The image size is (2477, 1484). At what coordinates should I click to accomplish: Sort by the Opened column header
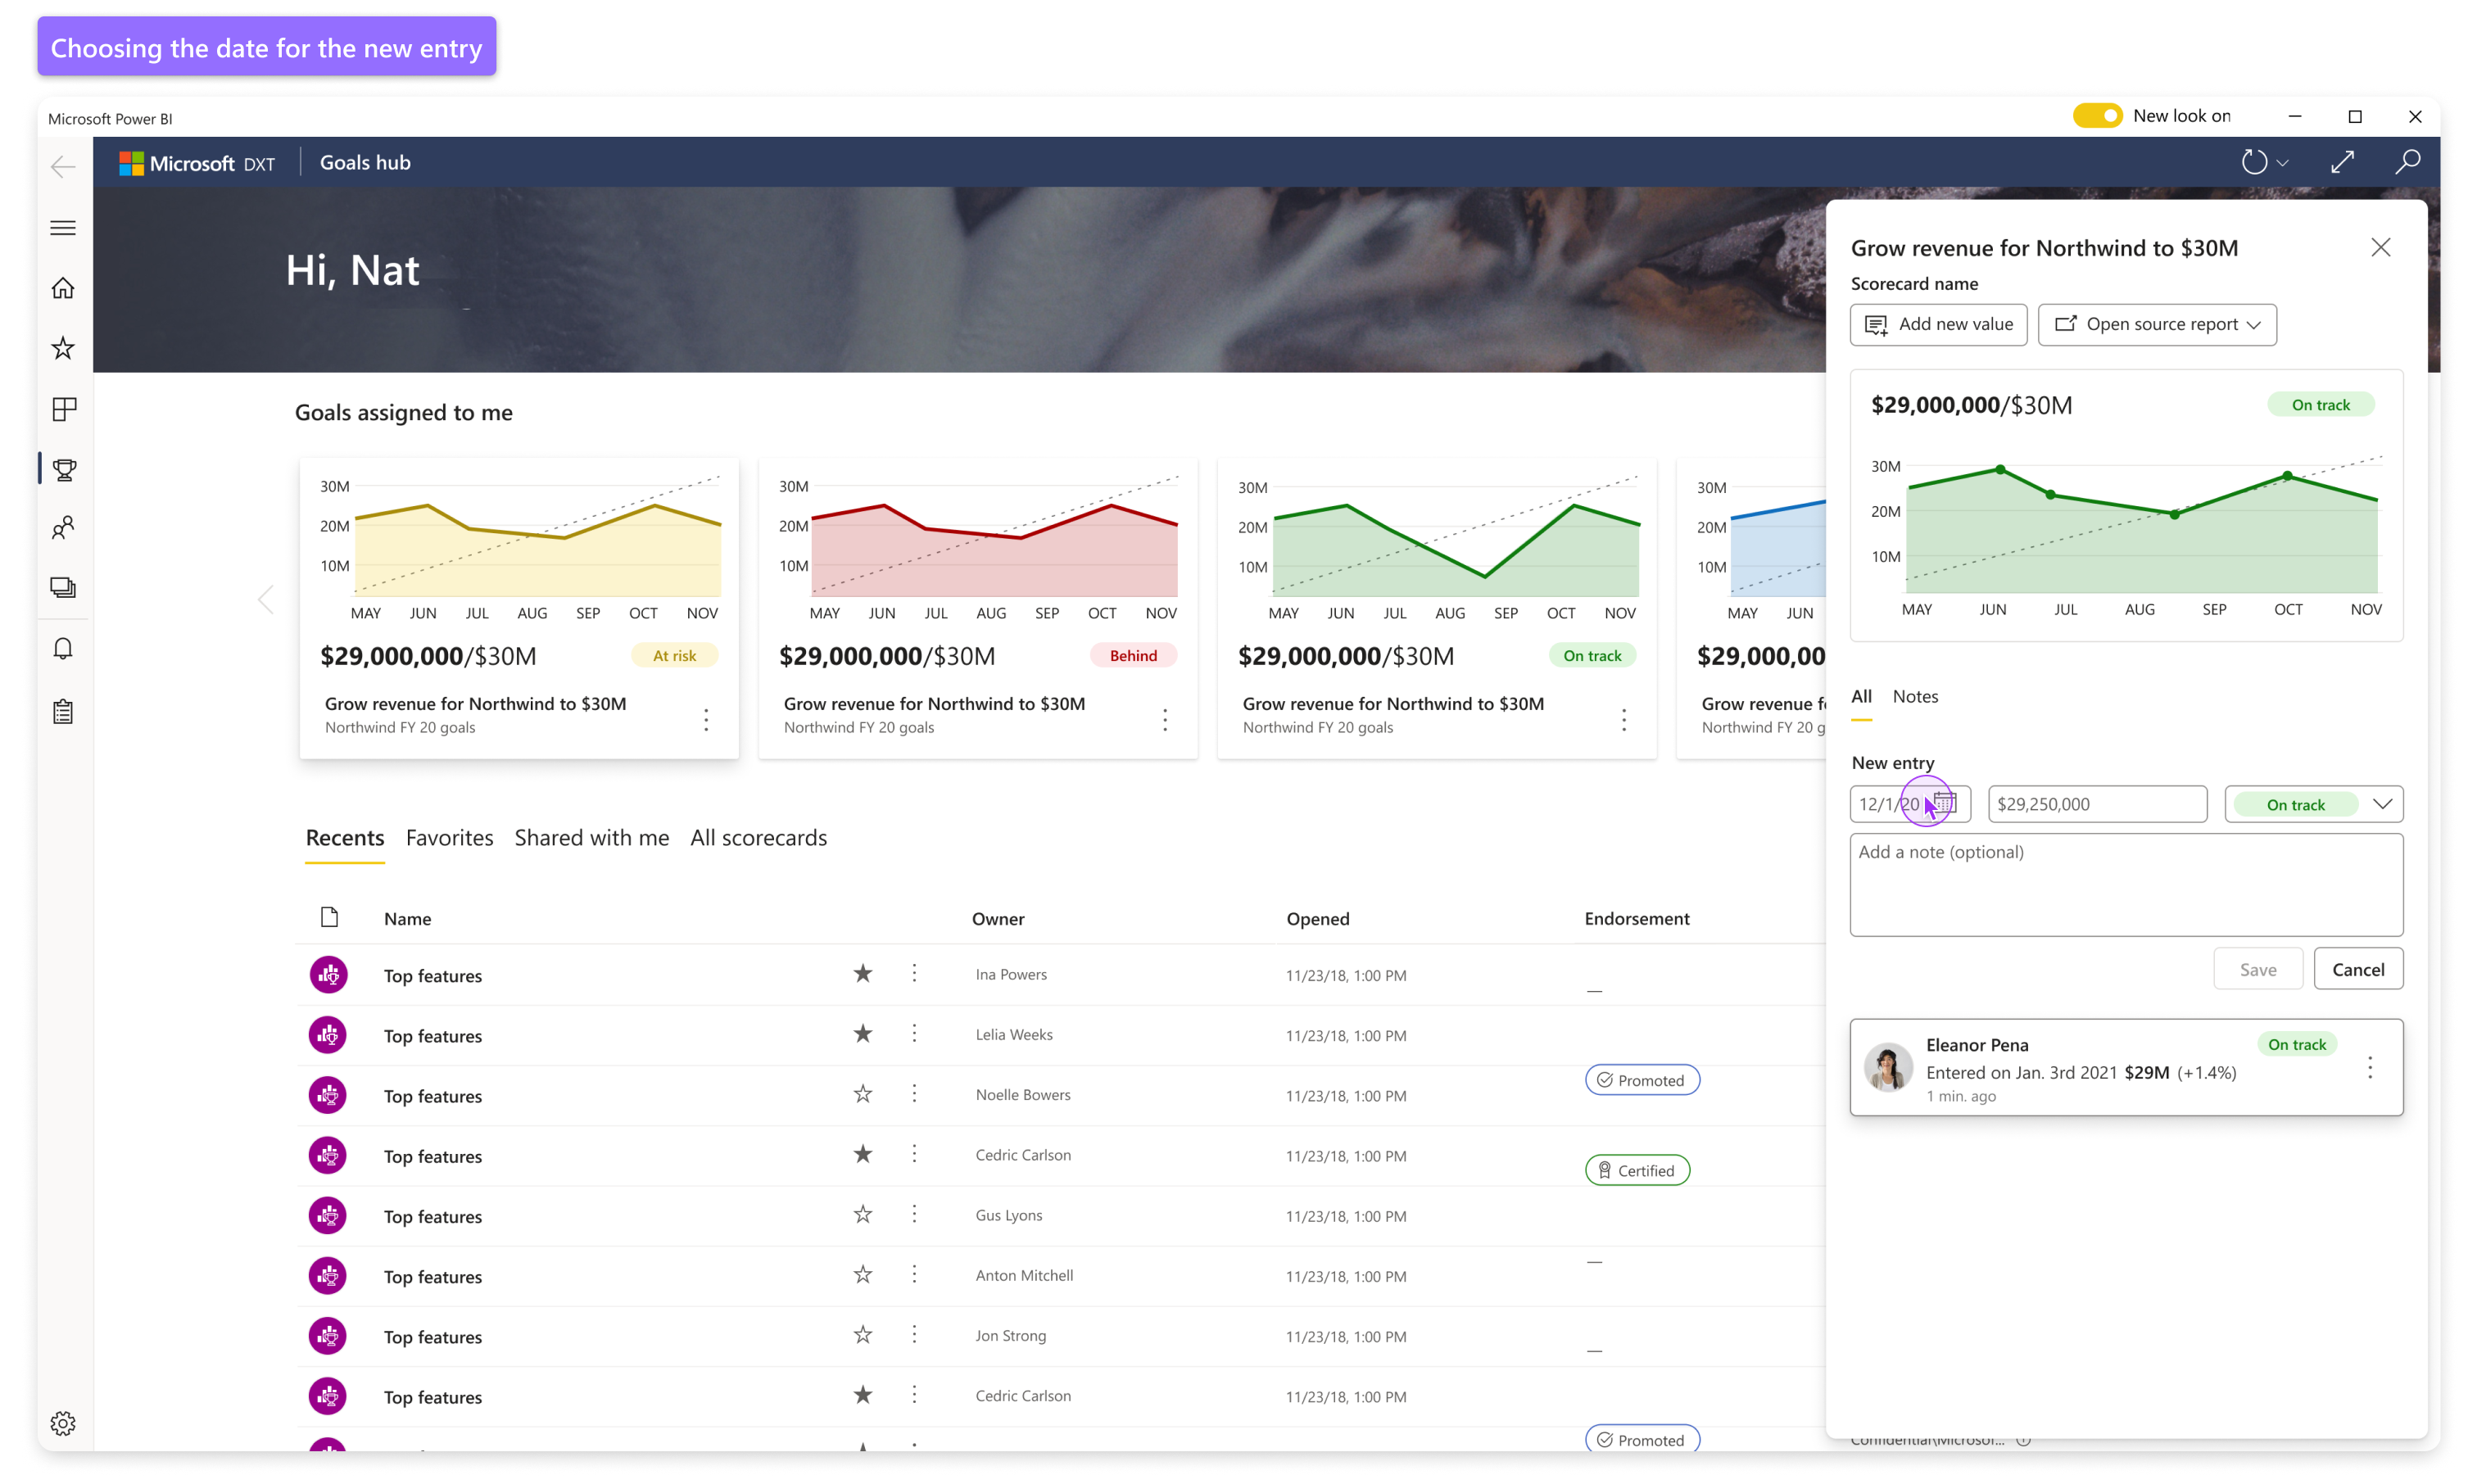pyautogui.click(x=1318, y=918)
